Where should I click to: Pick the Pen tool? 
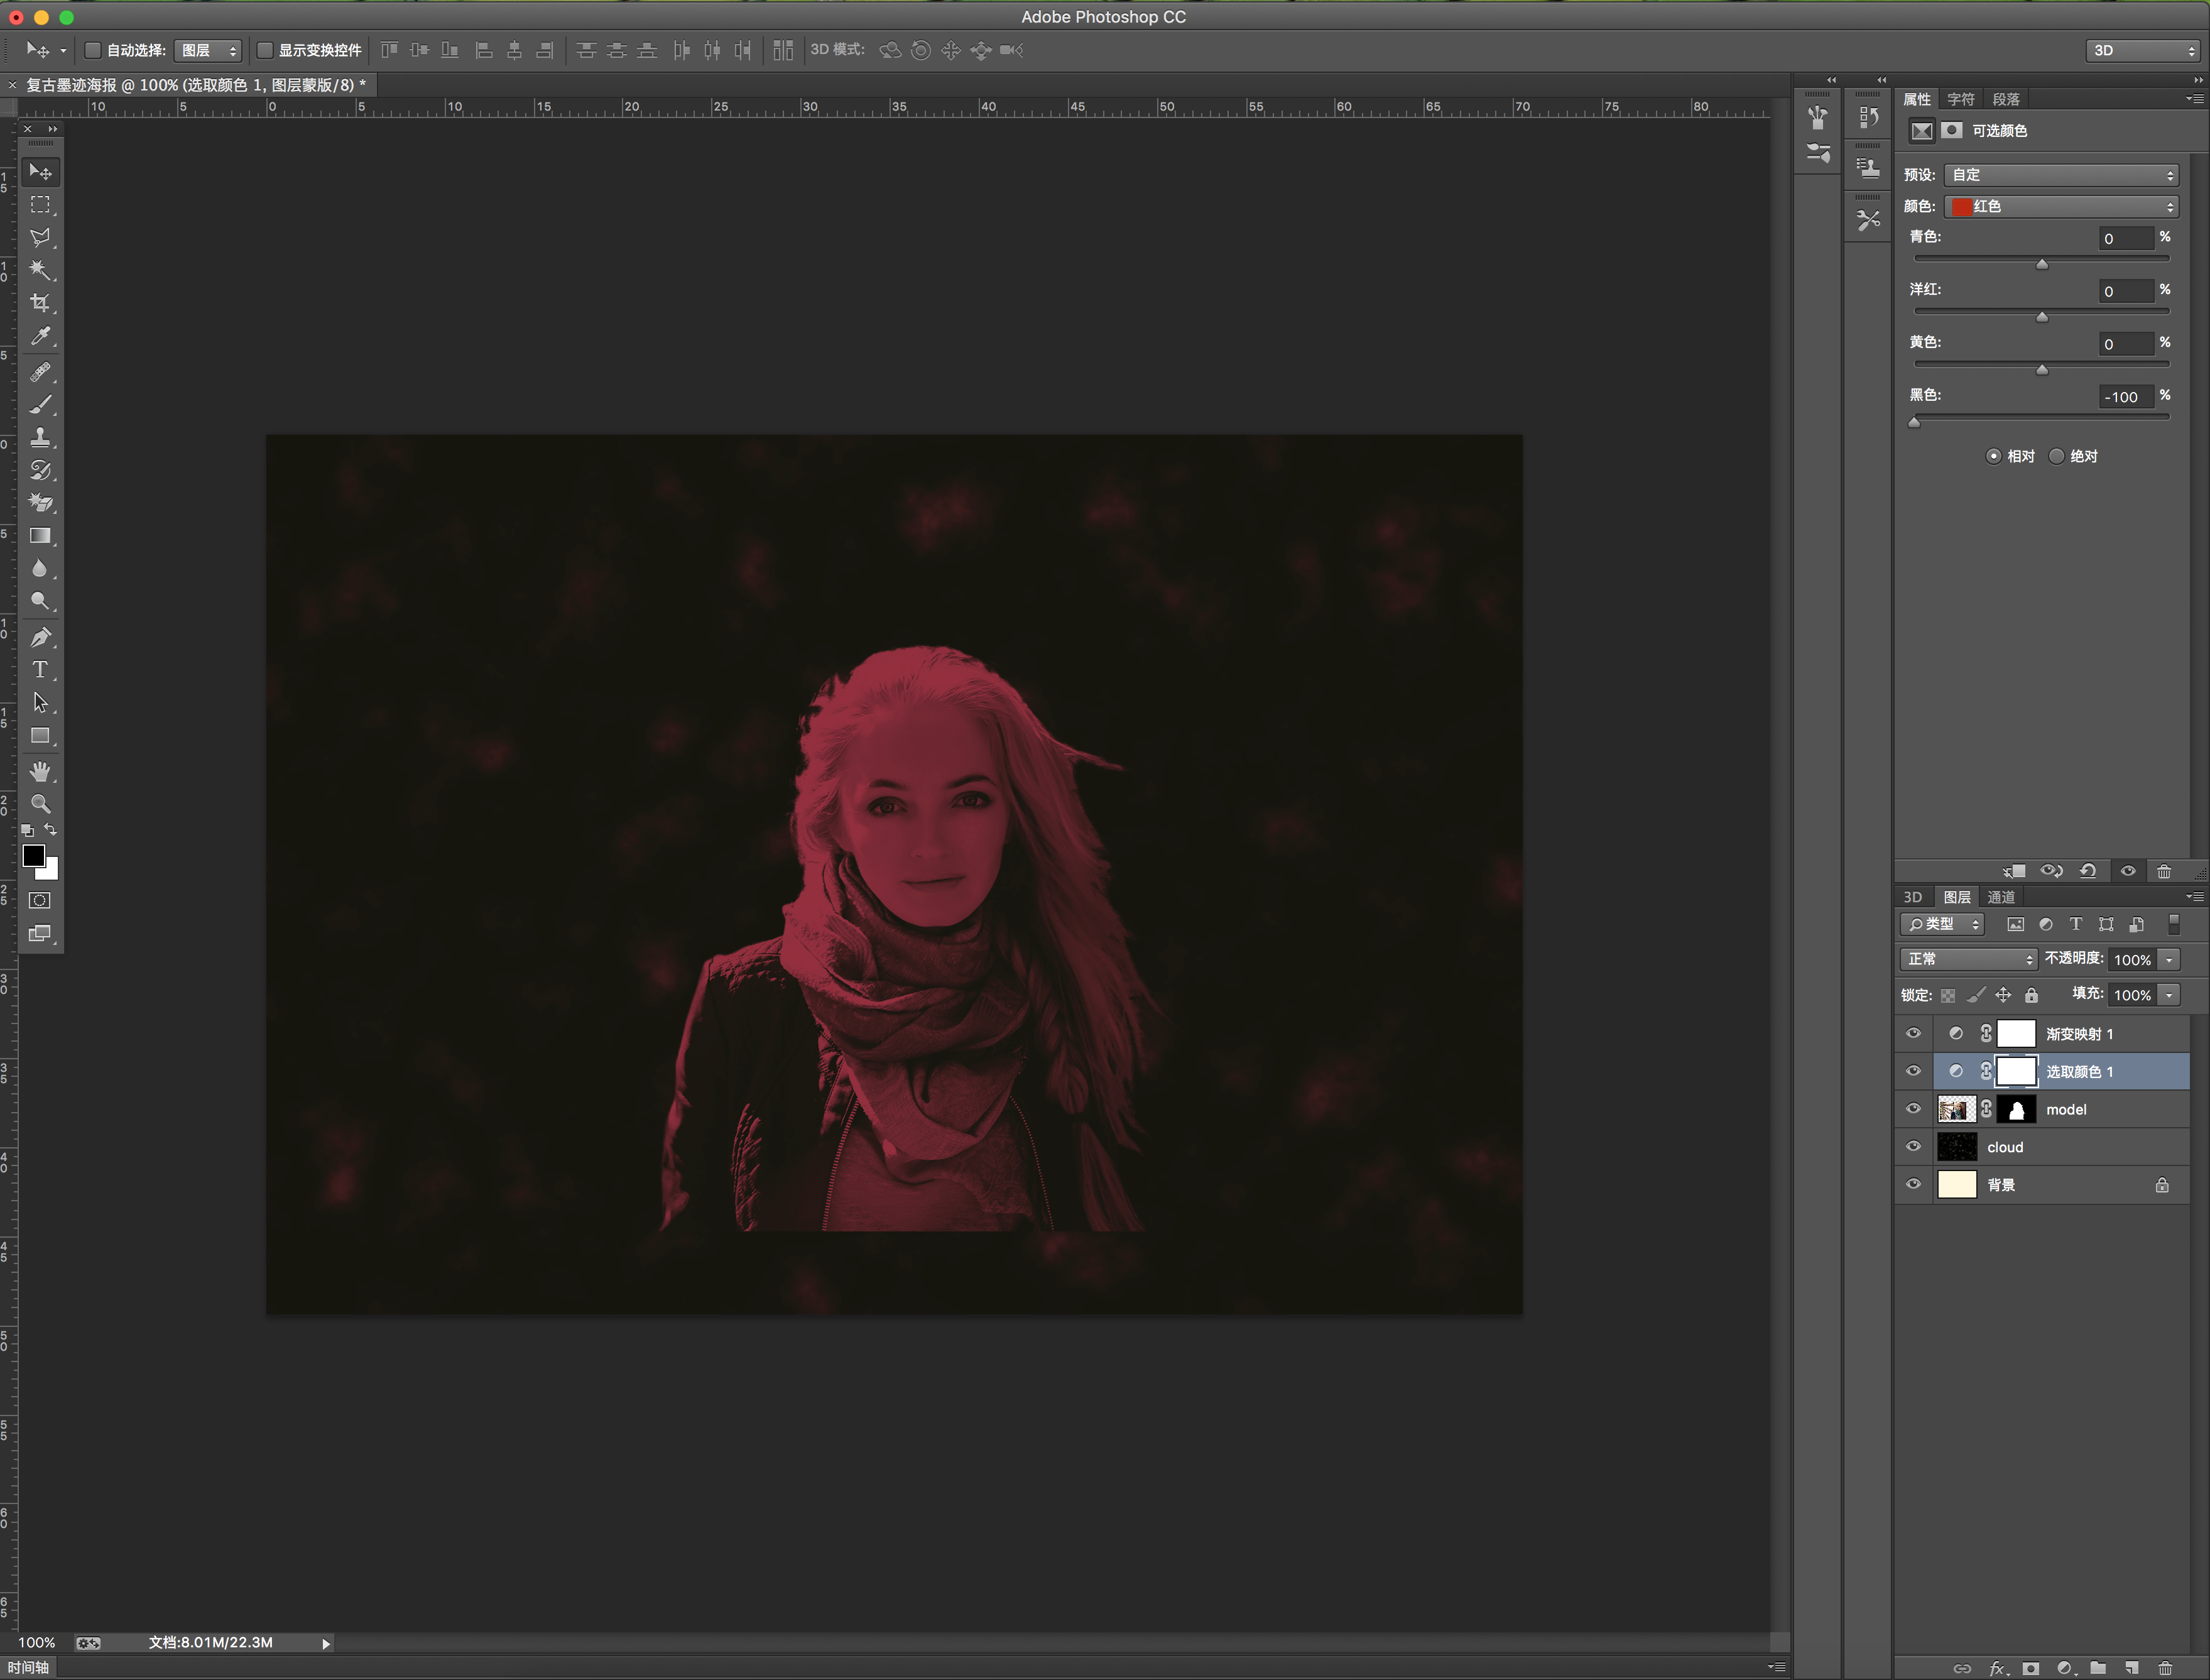click(x=40, y=637)
